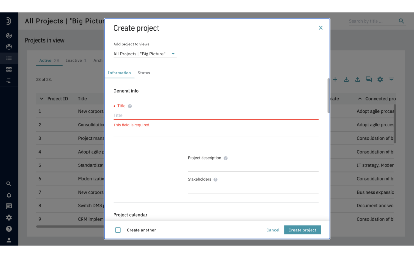414x258 pixels.
Task: Open the user profile icon at sidebar bottom
Action: (9, 240)
